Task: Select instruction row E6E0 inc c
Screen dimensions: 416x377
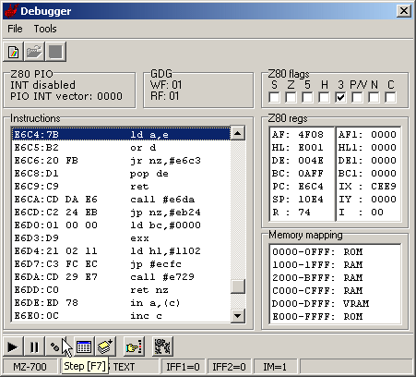Action: pos(121,316)
